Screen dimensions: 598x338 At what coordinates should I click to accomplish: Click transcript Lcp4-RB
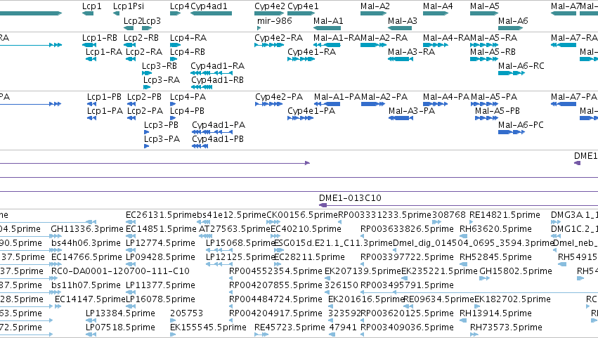coord(174,59)
